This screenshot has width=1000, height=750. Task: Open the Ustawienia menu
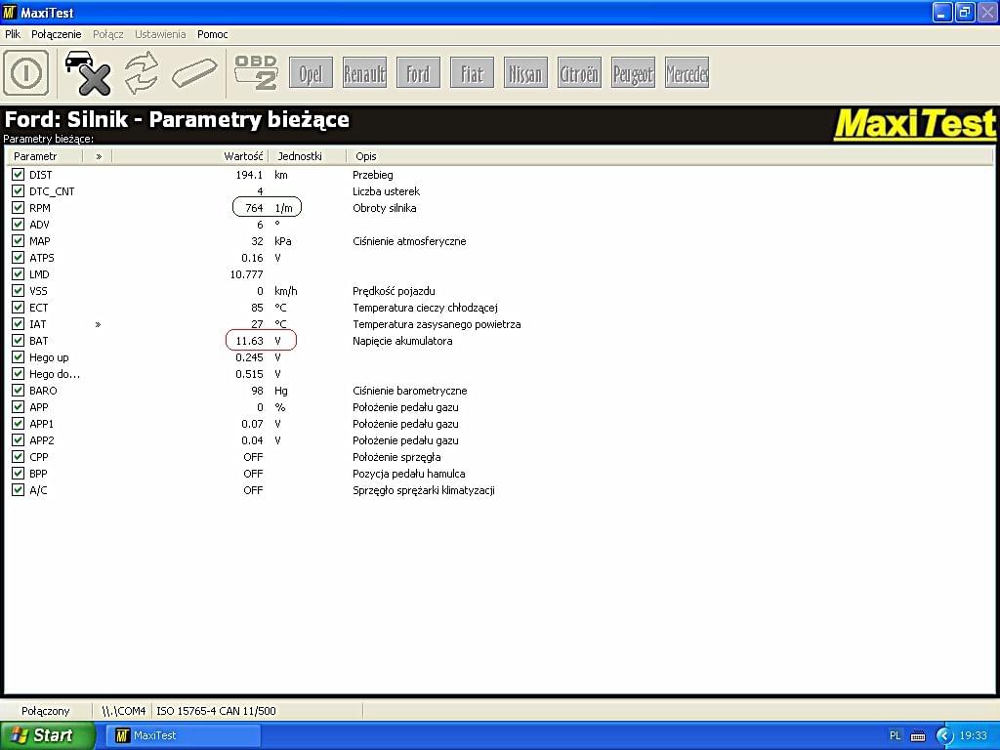[x=160, y=34]
